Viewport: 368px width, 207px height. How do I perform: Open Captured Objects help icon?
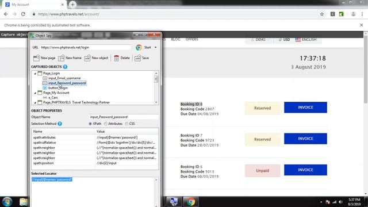coord(65,67)
